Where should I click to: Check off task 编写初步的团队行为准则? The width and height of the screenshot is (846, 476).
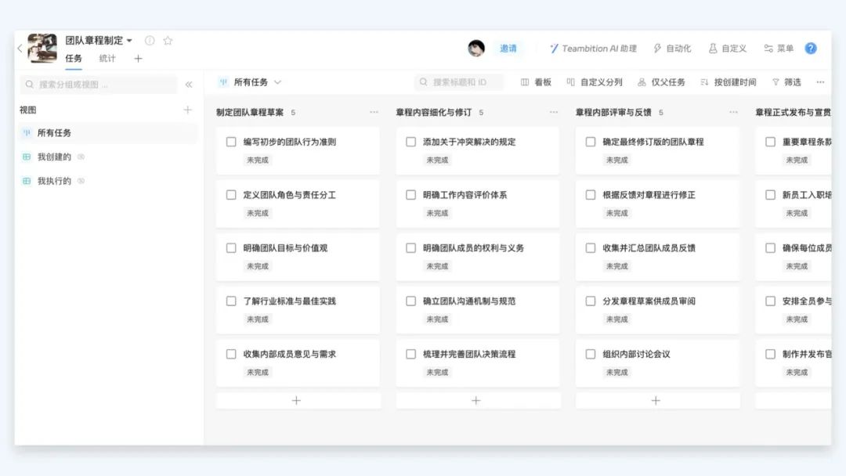(x=231, y=142)
